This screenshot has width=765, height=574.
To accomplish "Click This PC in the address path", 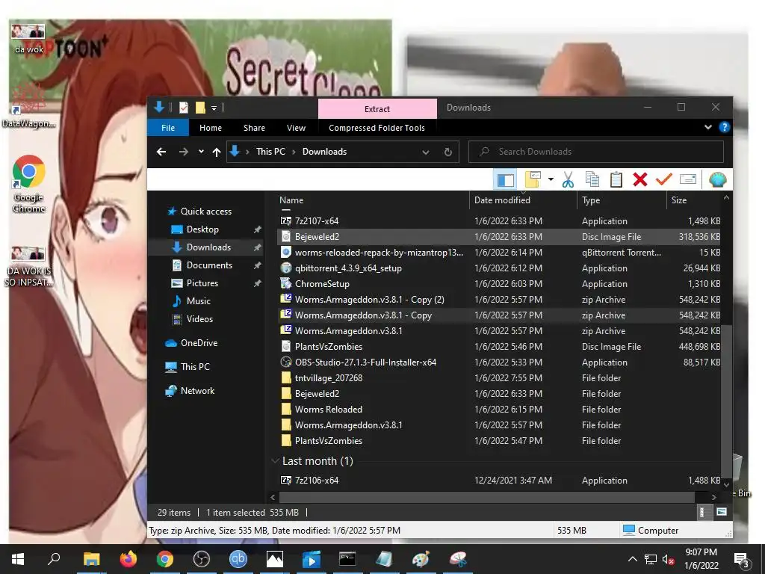I will (270, 152).
